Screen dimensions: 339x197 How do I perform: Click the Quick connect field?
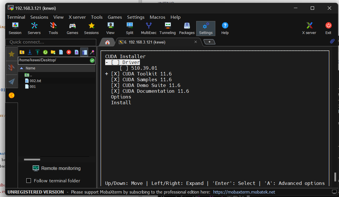(x=51, y=42)
